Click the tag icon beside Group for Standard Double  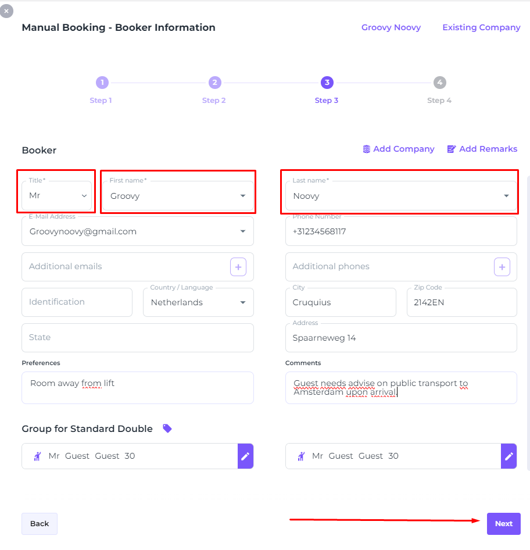click(x=167, y=428)
